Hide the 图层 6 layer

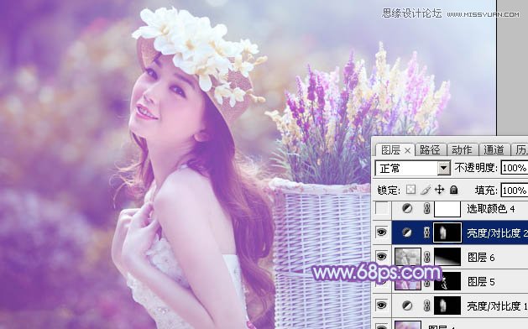point(382,257)
